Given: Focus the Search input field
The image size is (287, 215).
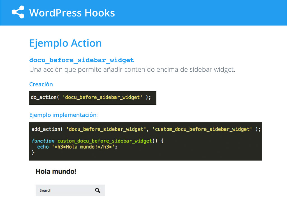Looking at the screenshot, I should 70,190.
